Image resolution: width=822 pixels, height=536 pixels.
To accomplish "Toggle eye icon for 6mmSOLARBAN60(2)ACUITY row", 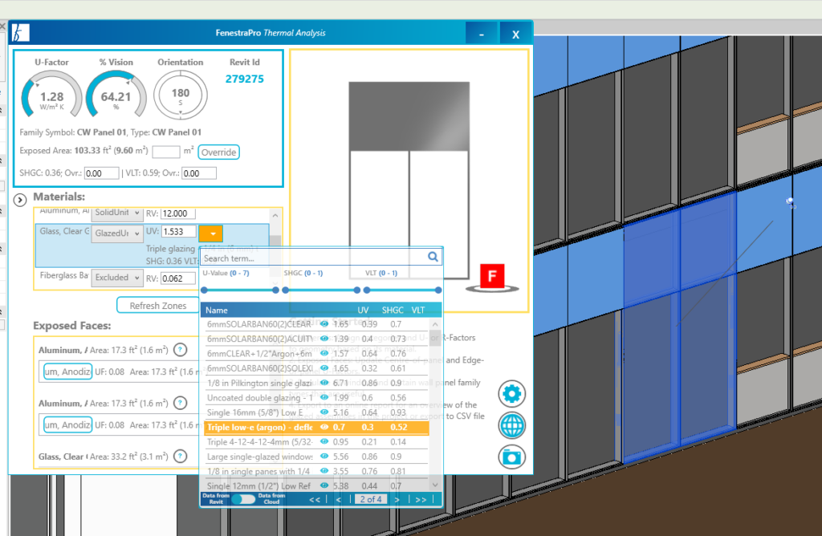I will point(324,339).
